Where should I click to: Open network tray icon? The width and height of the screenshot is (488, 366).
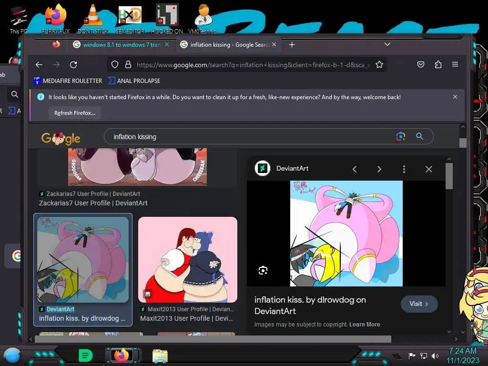click(x=423, y=356)
